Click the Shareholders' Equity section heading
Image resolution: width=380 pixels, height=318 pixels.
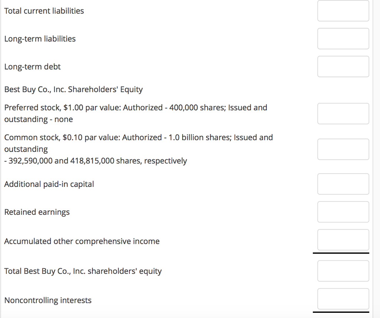click(x=73, y=89)
